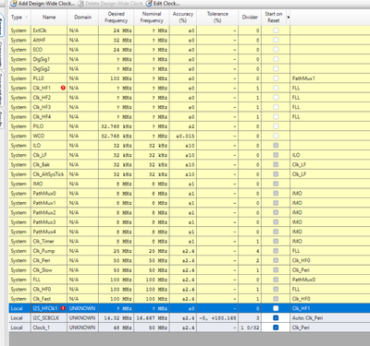Select the Clk_HF0 clock name

click(x=42, y=289)
